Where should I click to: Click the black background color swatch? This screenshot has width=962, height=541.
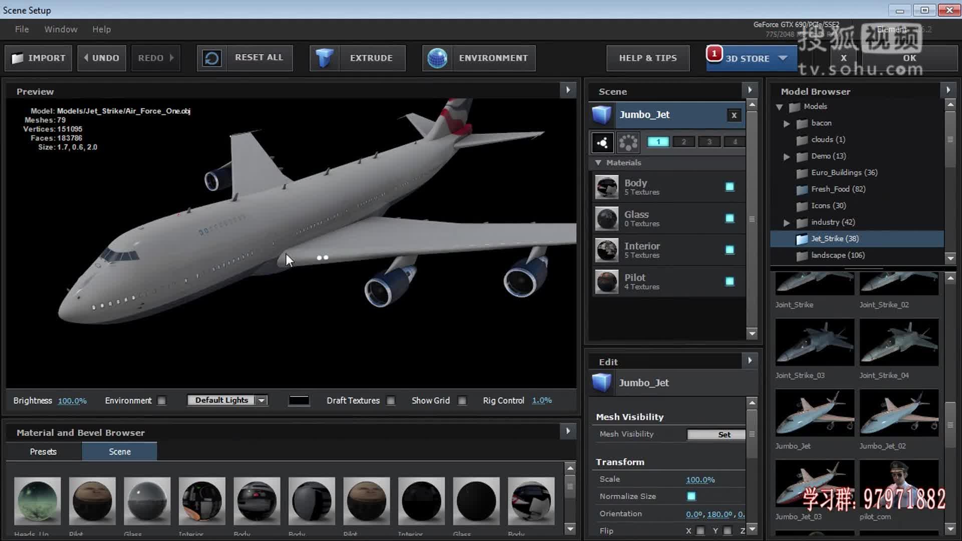pyautogui.click(x=299, y=401)
